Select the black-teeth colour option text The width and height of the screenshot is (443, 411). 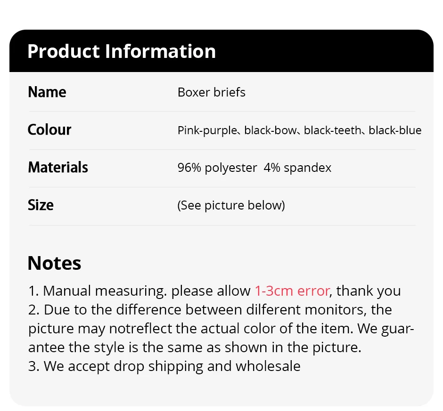click(x=332, y=130)
